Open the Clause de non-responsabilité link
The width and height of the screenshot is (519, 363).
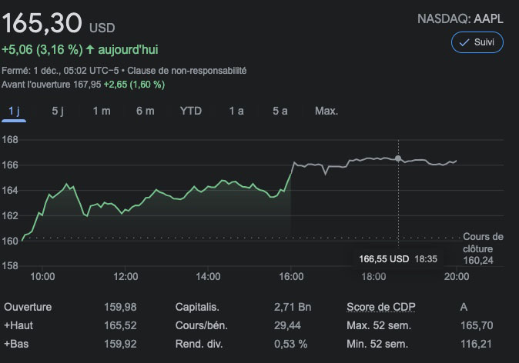tap(186, 71)
